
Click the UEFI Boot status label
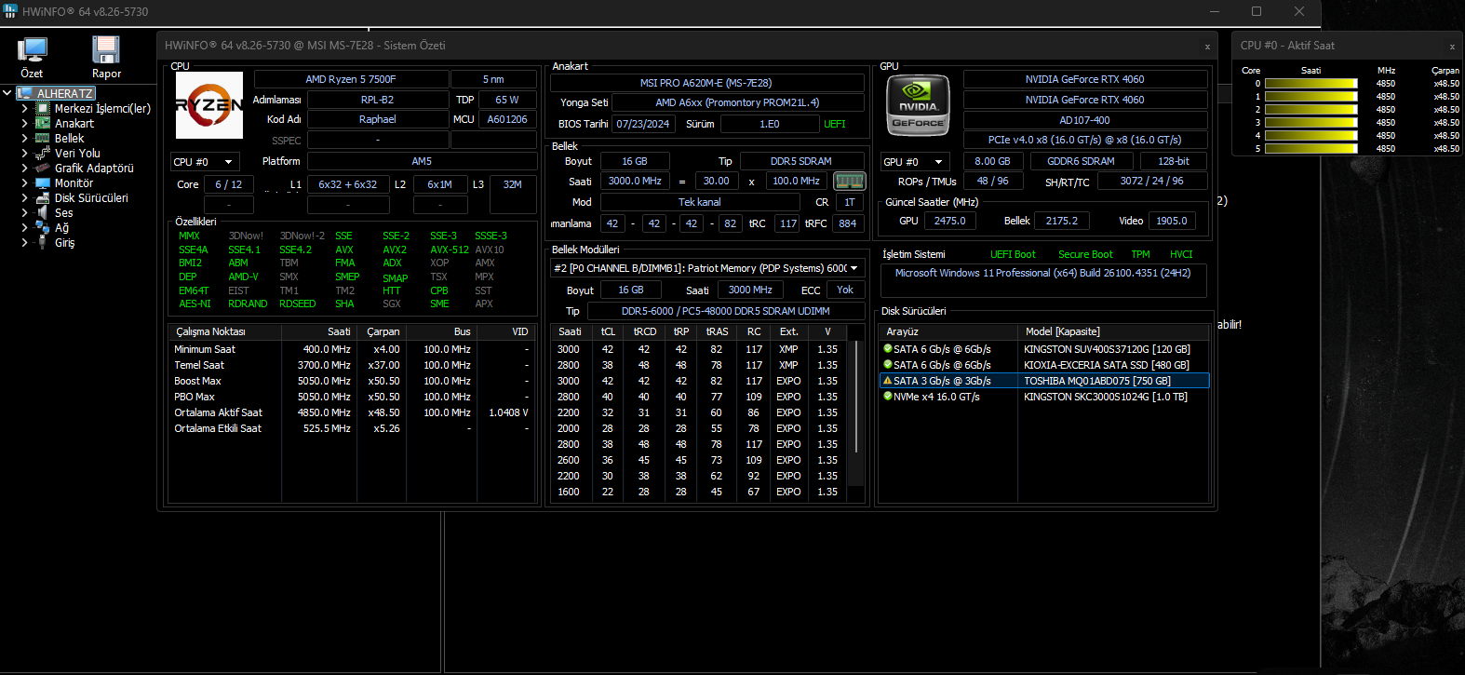pyautogui.click(x=1013, y=254)
